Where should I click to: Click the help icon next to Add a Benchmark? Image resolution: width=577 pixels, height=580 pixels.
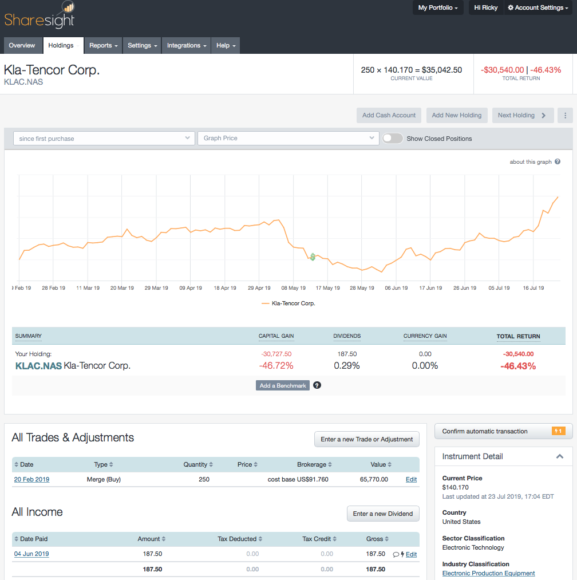pos(317,385)
